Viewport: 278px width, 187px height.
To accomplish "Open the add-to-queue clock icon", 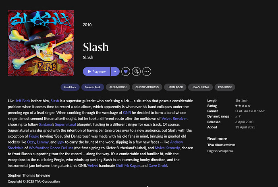I will click(x=136, y=71).
